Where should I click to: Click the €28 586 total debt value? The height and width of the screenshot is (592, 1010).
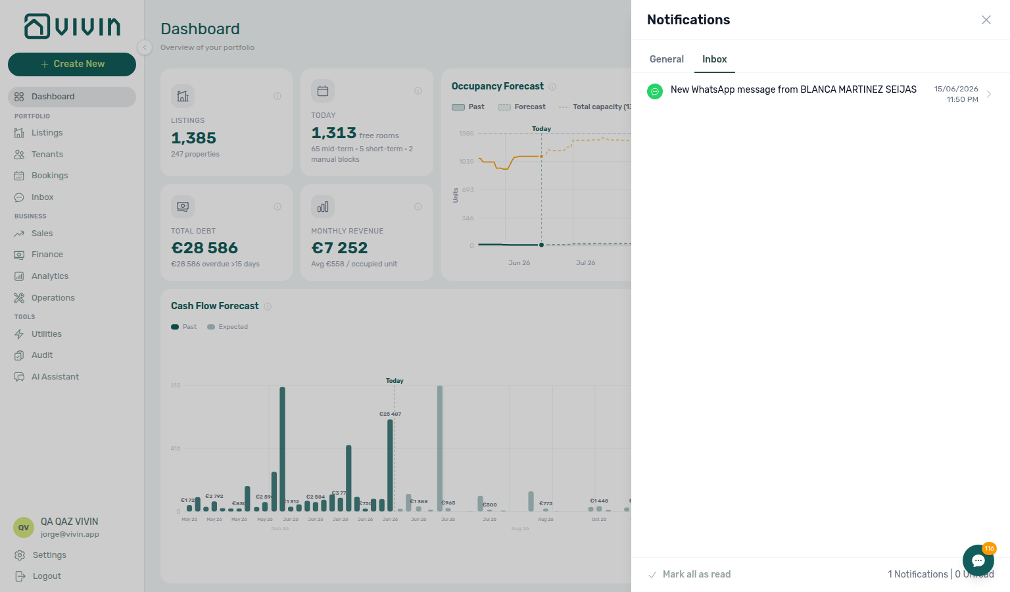point(204,248)
